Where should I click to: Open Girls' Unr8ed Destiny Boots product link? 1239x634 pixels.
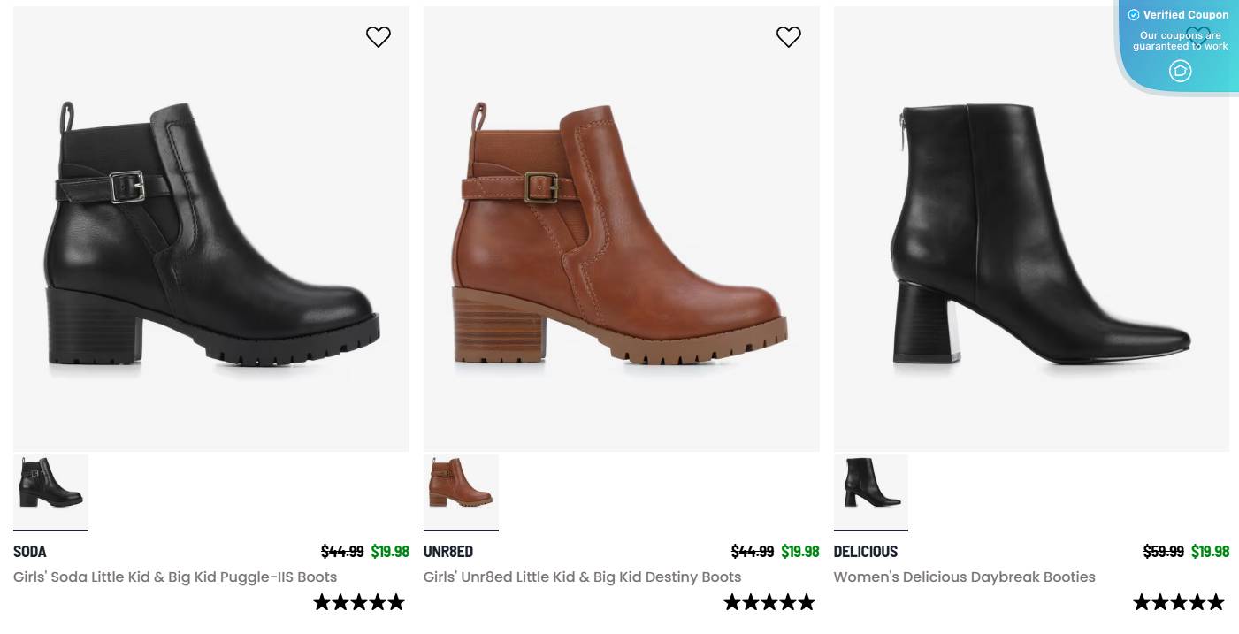click(582, 577)
